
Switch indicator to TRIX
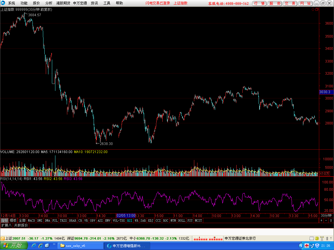click(x=63, y=220)
